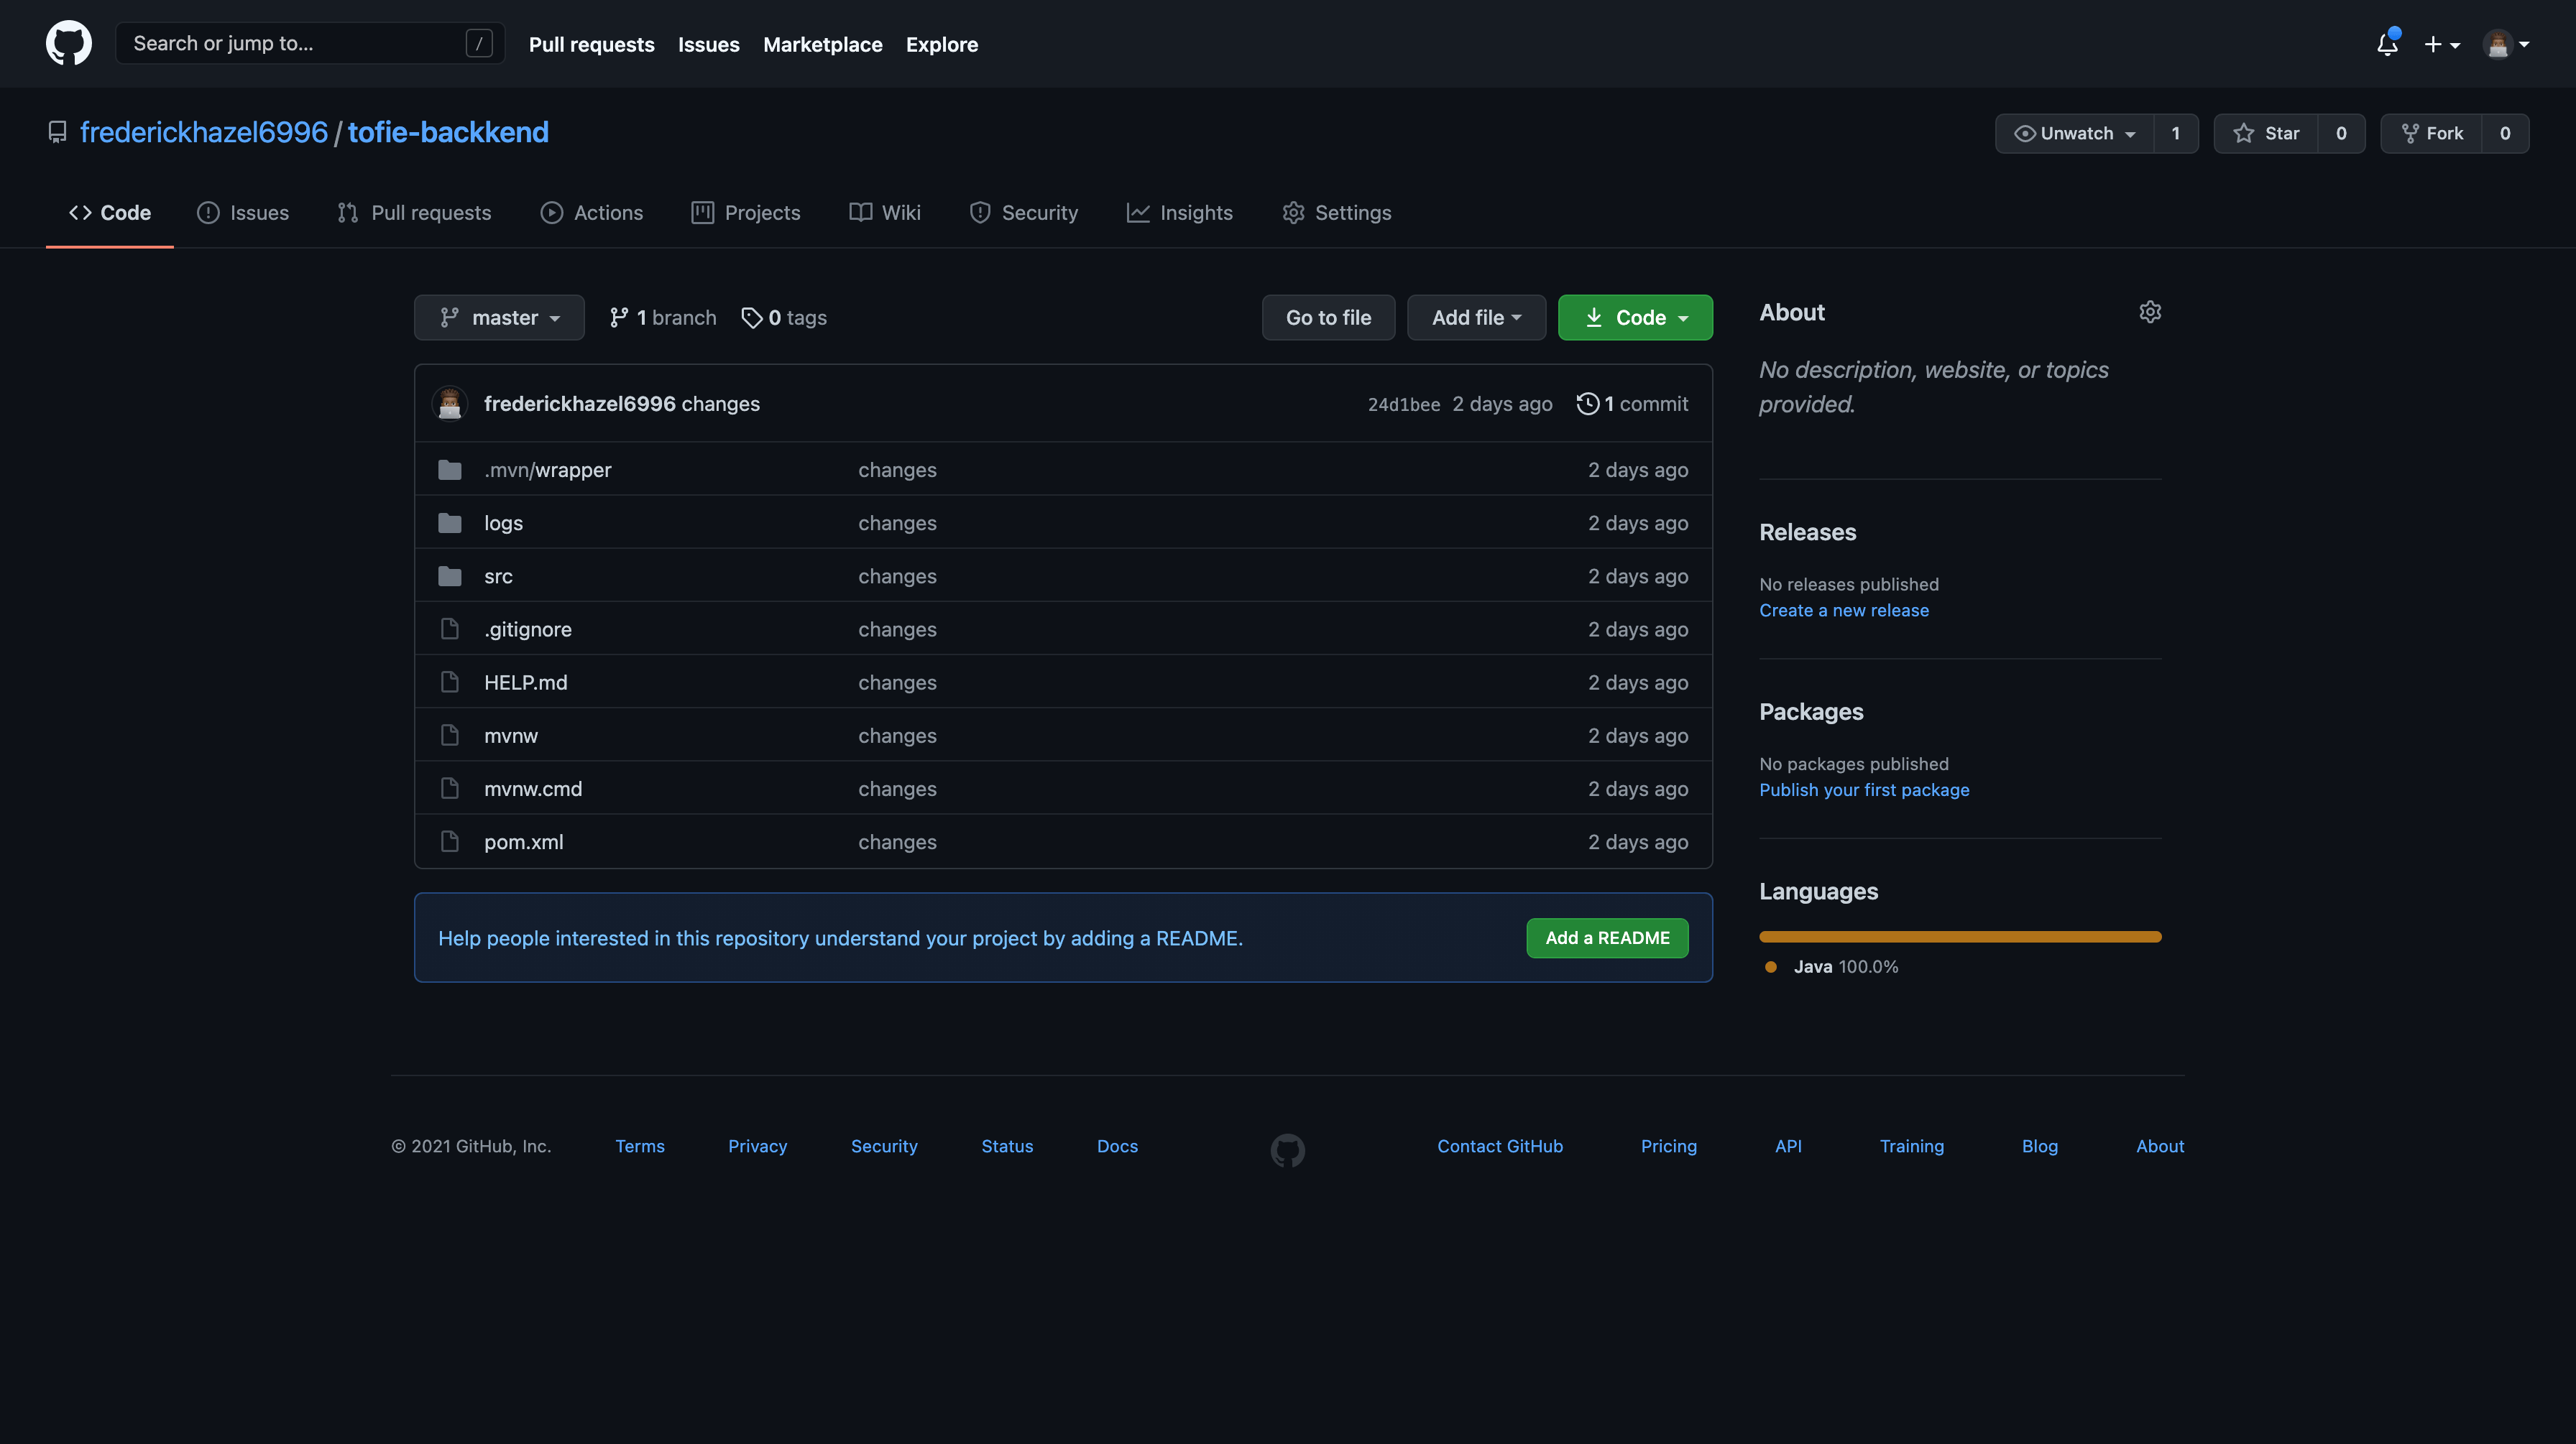Viewport: 2576px width, 1444px height.
Task: Click the Add a README button
Action: pos(1607,938)
